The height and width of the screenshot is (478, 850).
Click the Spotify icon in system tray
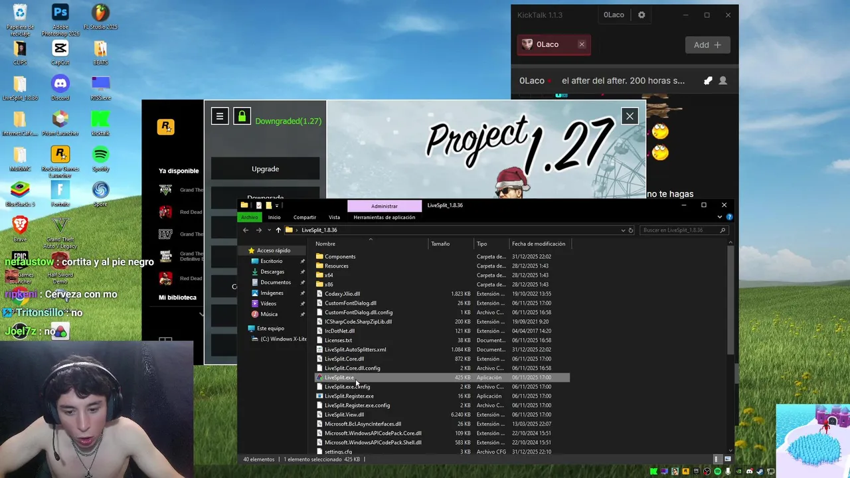pyautogui.click(x=718, y=471)
